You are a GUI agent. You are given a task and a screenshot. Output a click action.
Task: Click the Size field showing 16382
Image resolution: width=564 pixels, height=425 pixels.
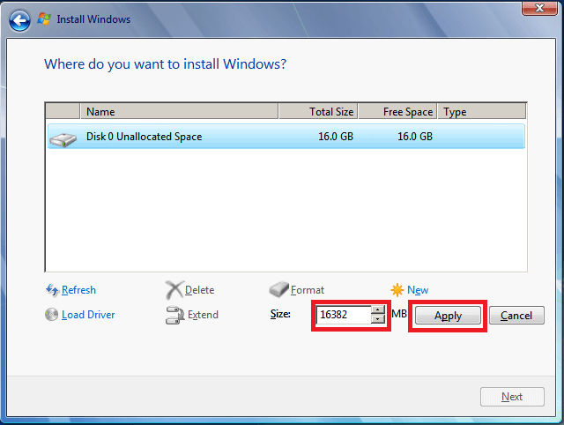[x=344, y=315]
